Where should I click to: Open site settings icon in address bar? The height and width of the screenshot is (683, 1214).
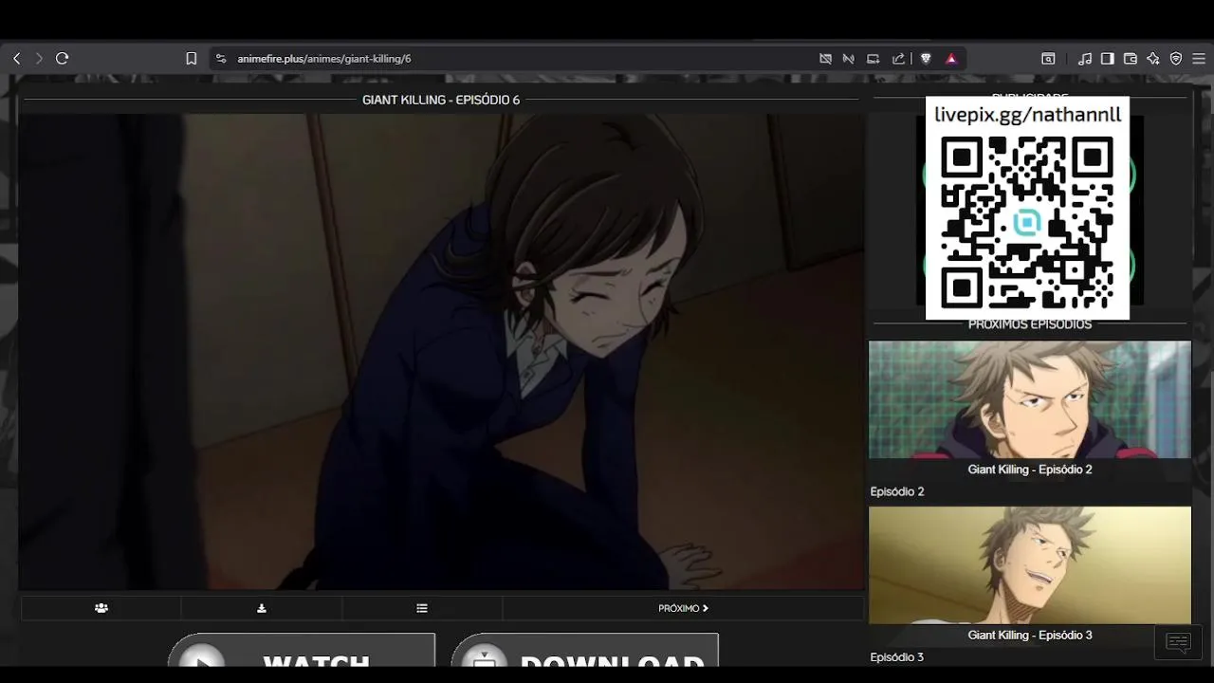221,59
